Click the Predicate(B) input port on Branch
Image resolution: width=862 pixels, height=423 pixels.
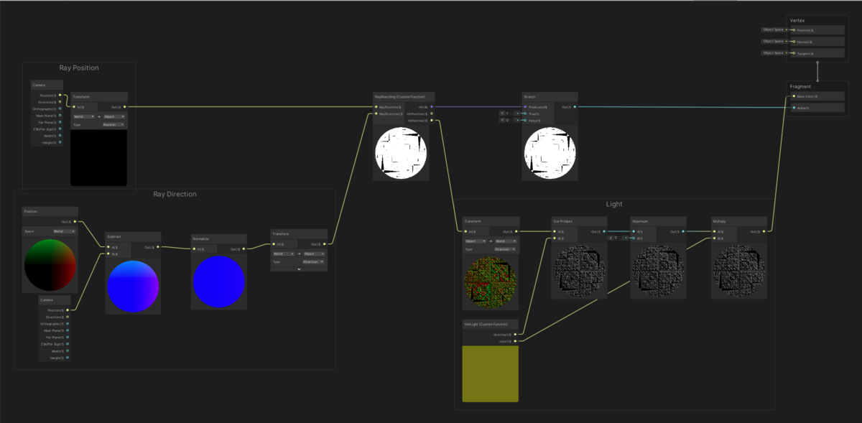click(525, 107)
